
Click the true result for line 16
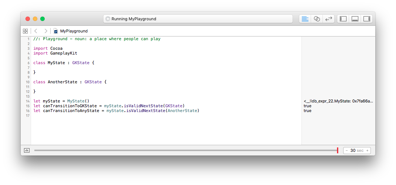click(x=307, y=111)
